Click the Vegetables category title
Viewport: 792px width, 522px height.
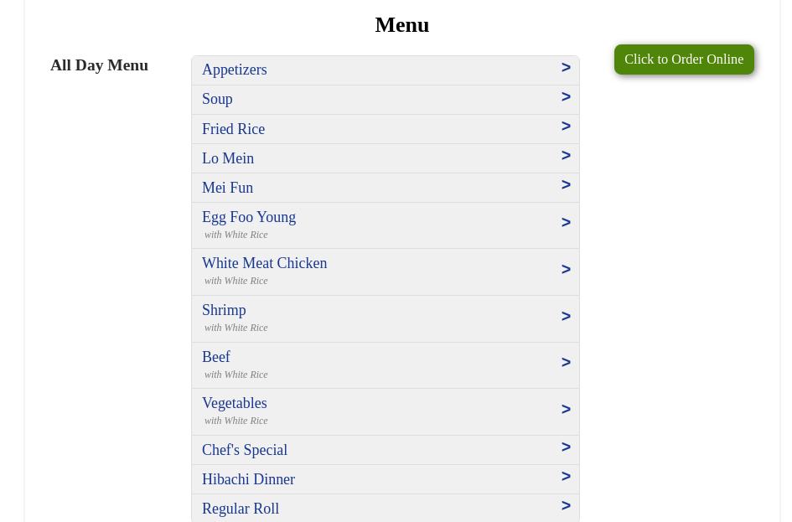coord(235,403)
